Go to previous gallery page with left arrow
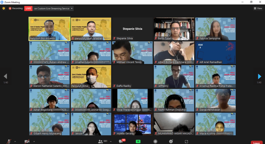This screenshot has height=144, width=265. (5, 76)
